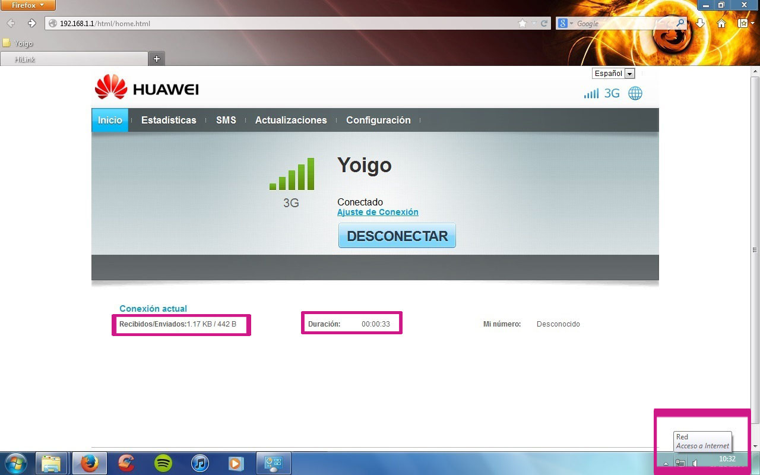Click the Conectado status text
760x475 pixels.
click(360, 202)
